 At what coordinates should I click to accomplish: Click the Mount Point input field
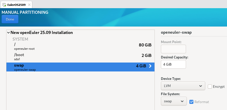coord(173,49)
